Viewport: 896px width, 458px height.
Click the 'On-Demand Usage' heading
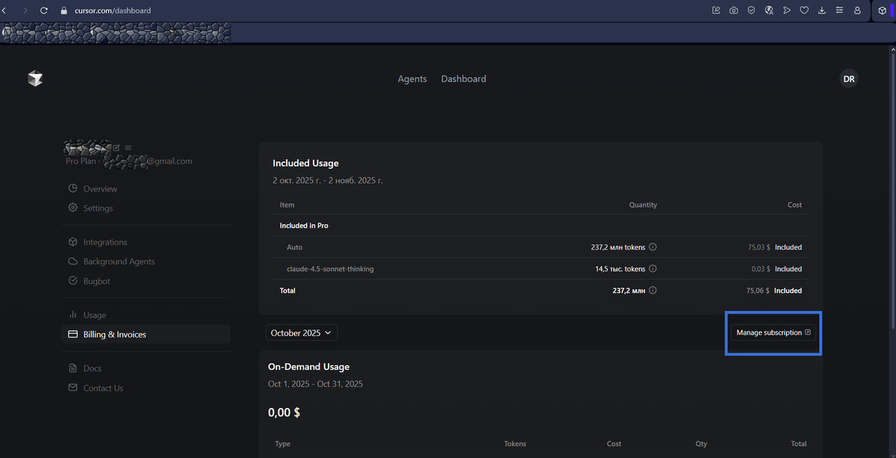tap(308, 367)
